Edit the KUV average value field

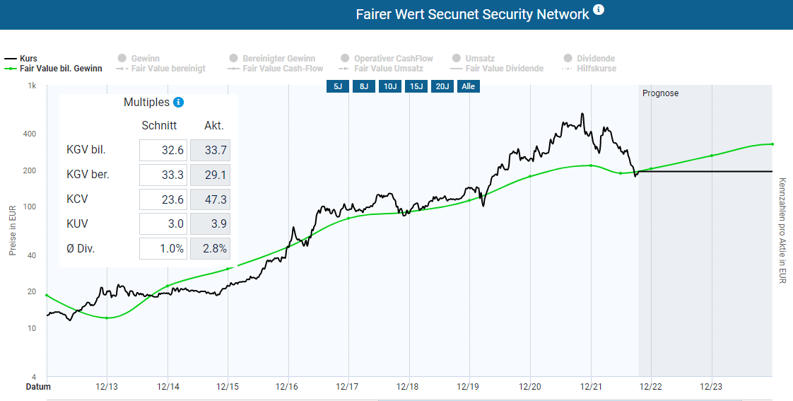[x=163, y=224]
